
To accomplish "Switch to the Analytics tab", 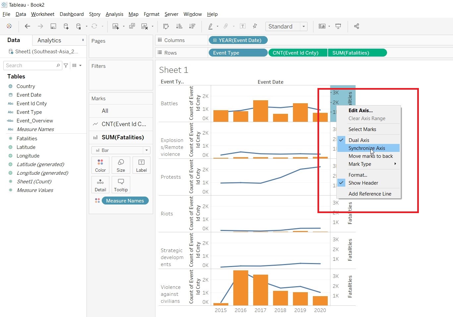I will tap(49, 40).
